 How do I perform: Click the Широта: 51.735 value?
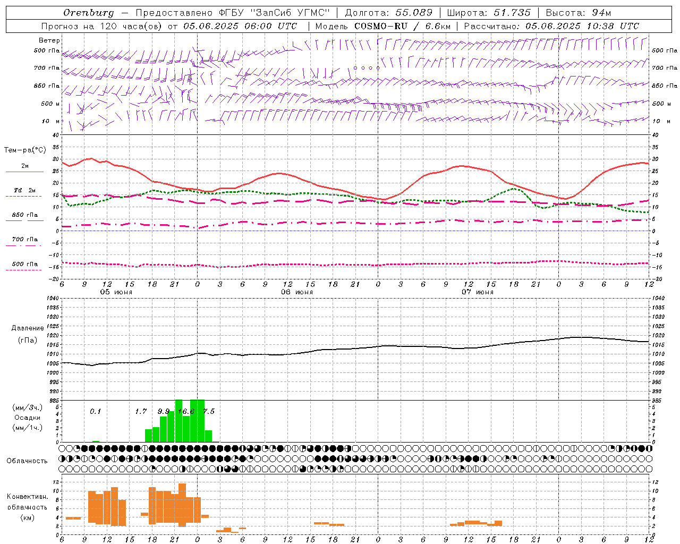click(x=489, y=13)
